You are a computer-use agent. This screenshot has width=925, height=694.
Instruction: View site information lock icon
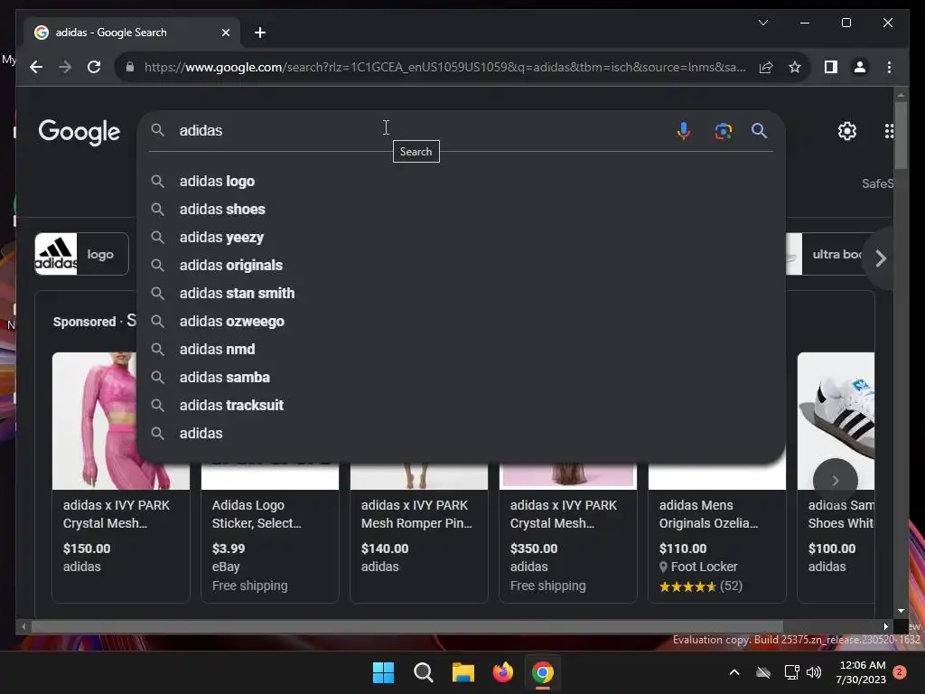[x=130, y=67]
